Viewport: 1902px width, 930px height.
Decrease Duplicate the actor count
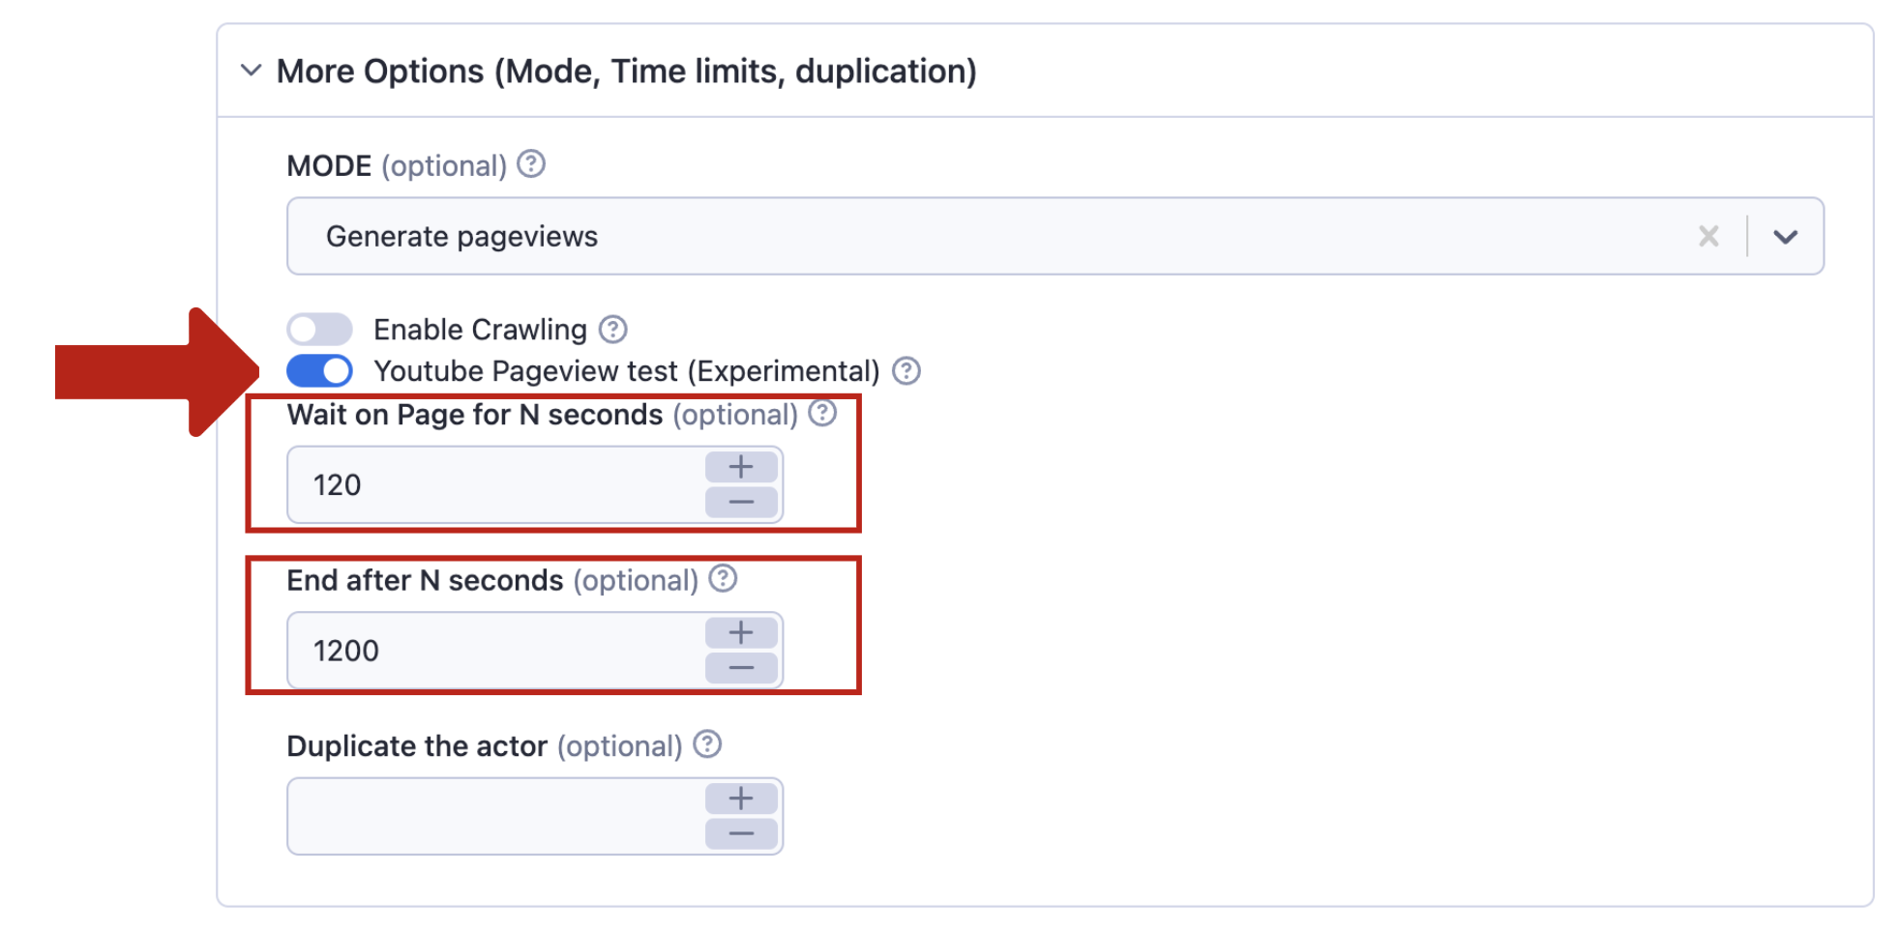(x=741, y=833)
